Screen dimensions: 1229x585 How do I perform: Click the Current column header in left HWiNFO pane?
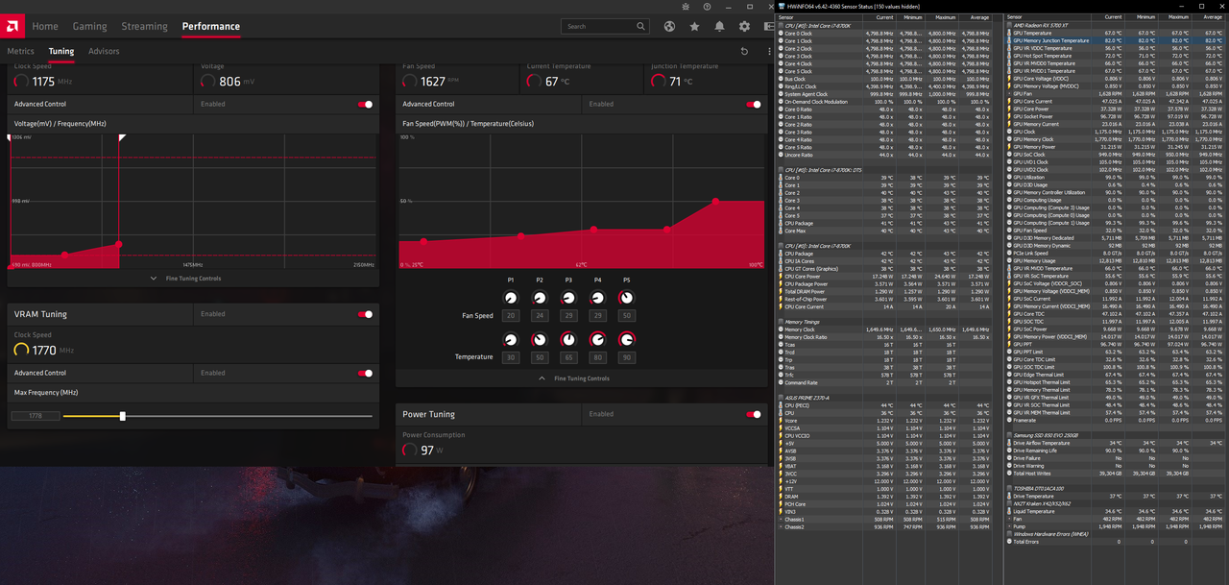pos(879,17)
